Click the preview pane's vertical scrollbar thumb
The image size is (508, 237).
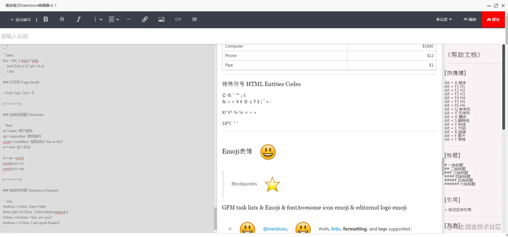pos(443,166)
